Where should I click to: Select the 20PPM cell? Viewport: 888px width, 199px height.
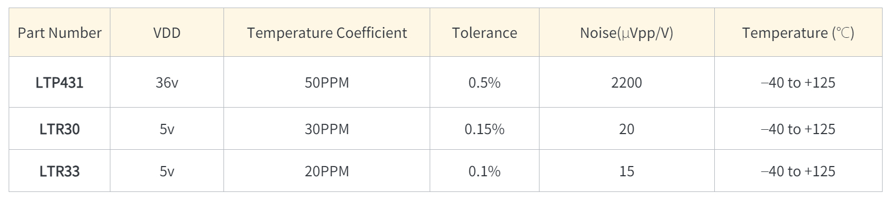click(327, 171)
